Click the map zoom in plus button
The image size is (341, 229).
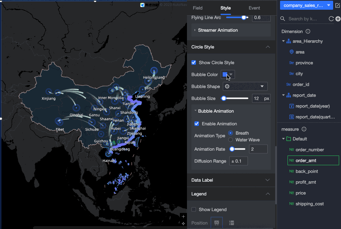click(x=183, y=216)
